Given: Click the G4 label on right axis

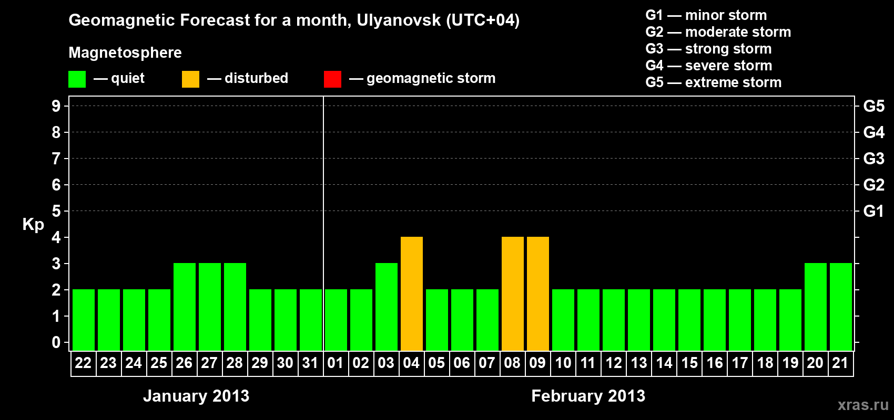Looking at the screenshot, I should point(874,132).
